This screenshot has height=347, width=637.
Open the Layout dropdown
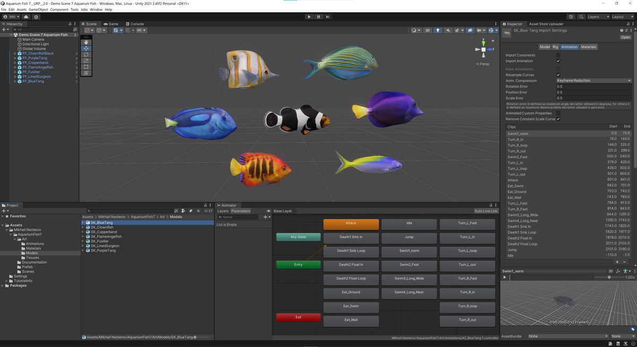pos(622,17)
